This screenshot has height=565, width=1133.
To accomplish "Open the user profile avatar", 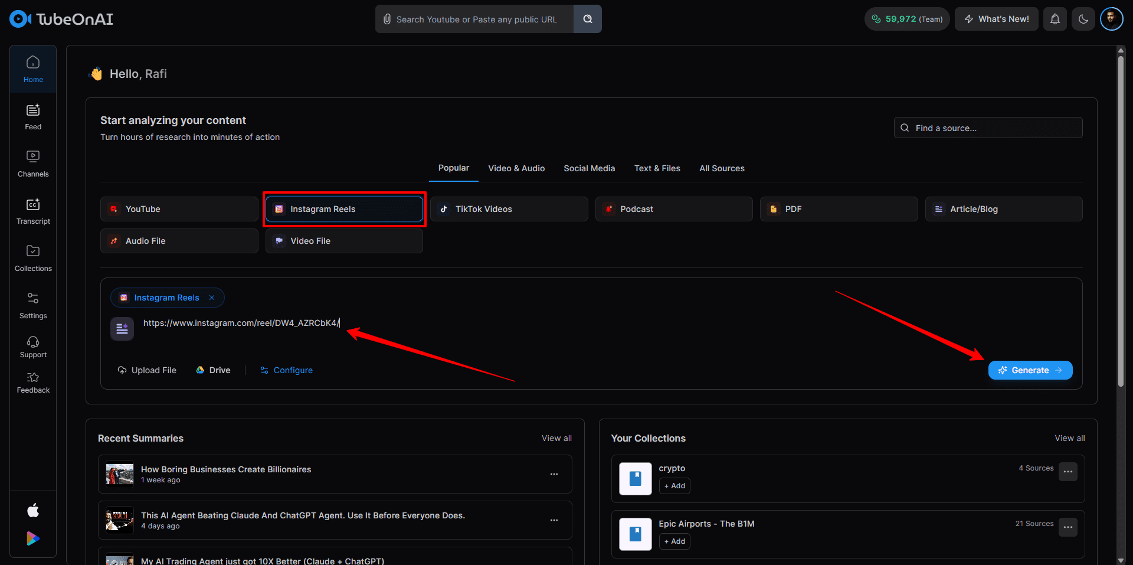I will [x=1111, y=19].
